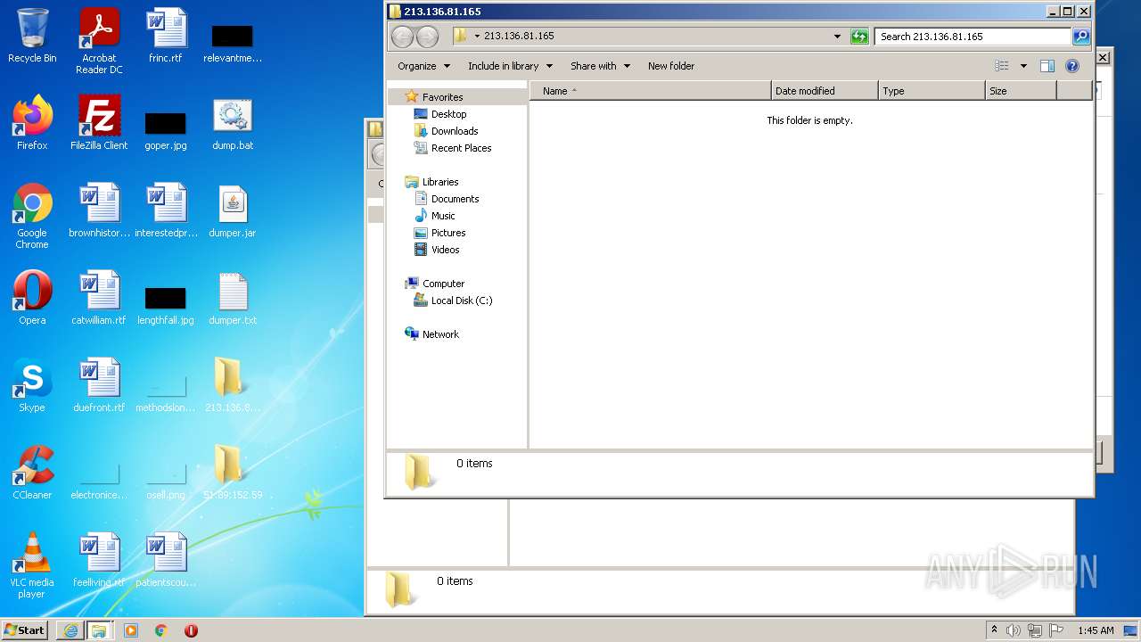
Task: Open Chrome from the taskbar
Action: (x=161, y=630)
